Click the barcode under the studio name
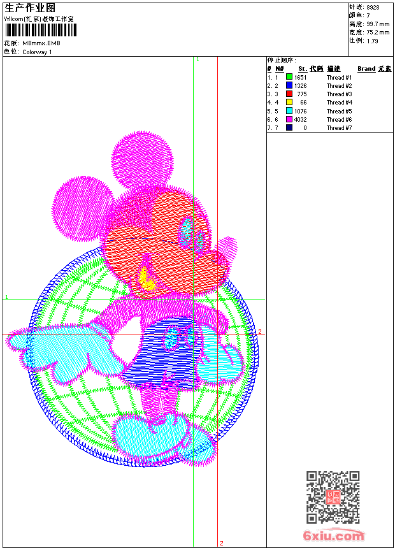This screenshot has width=395, height=548. point(41,31)
